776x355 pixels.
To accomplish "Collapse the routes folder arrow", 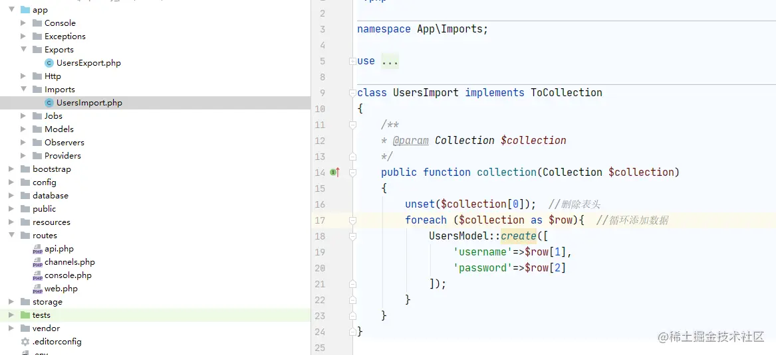I will click(11, 236).
